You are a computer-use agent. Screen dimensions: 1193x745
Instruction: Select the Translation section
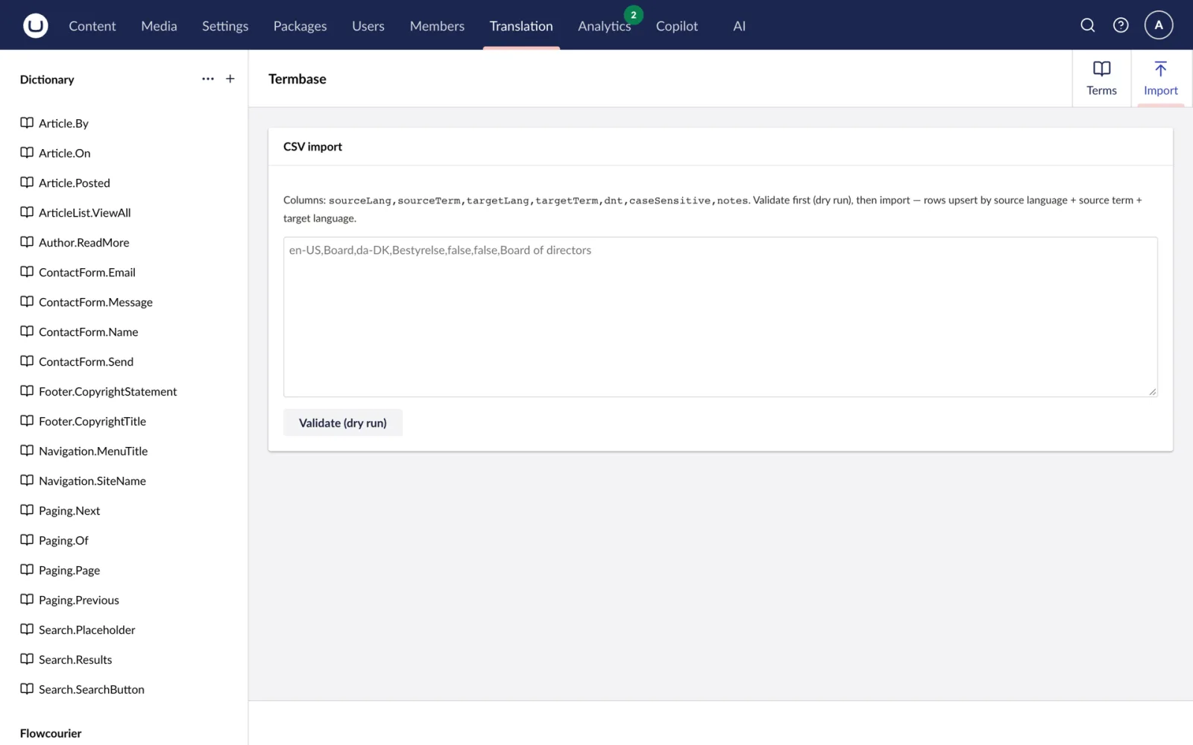521,25
